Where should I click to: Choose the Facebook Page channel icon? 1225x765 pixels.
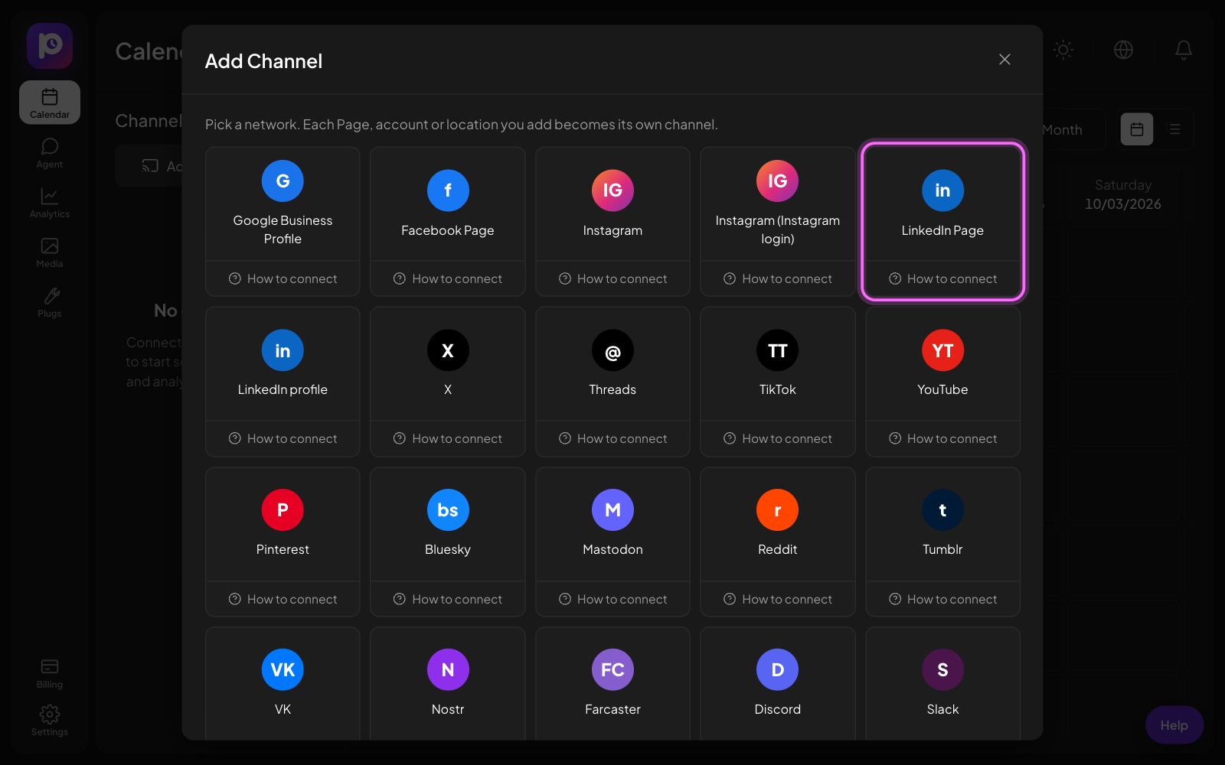[x=448, y=190]
